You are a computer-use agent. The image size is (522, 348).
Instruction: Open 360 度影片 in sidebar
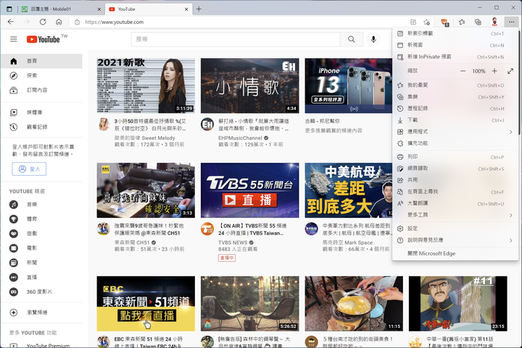[41, 292]
